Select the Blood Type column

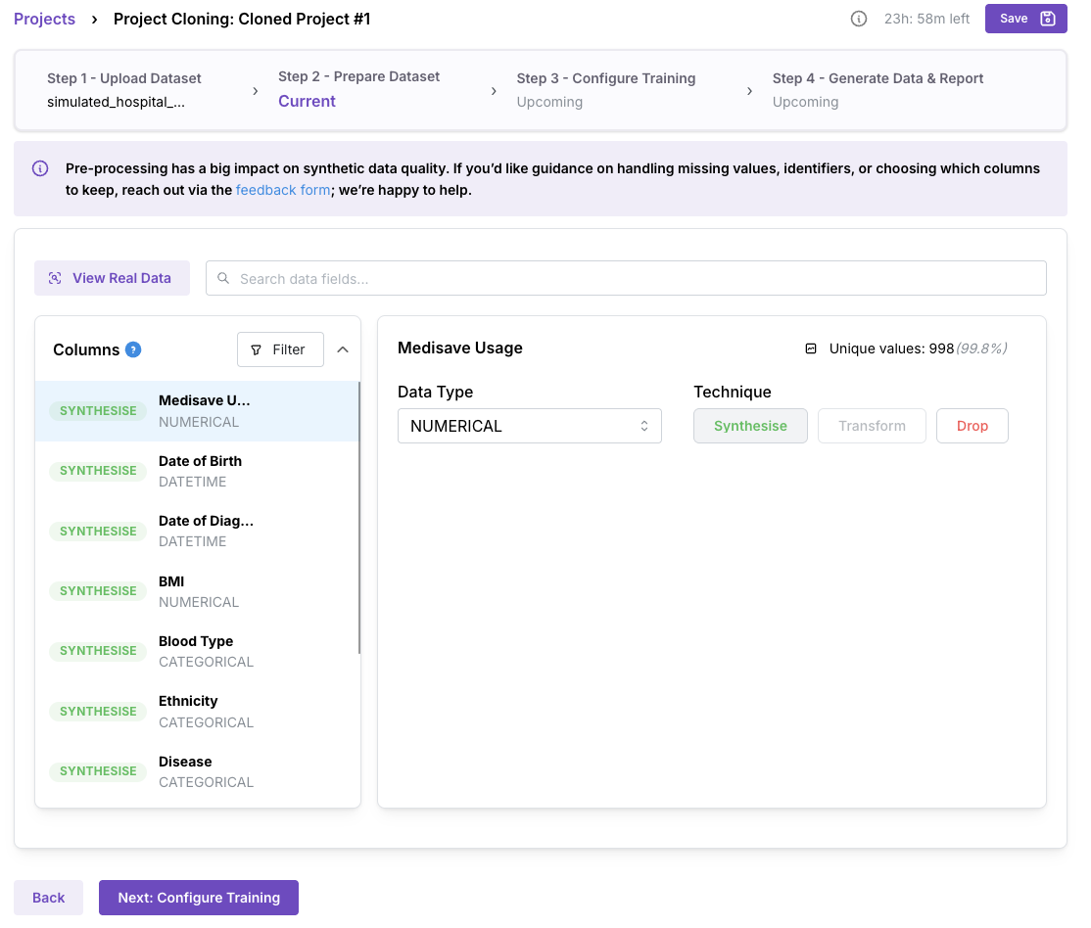point(198,651)
